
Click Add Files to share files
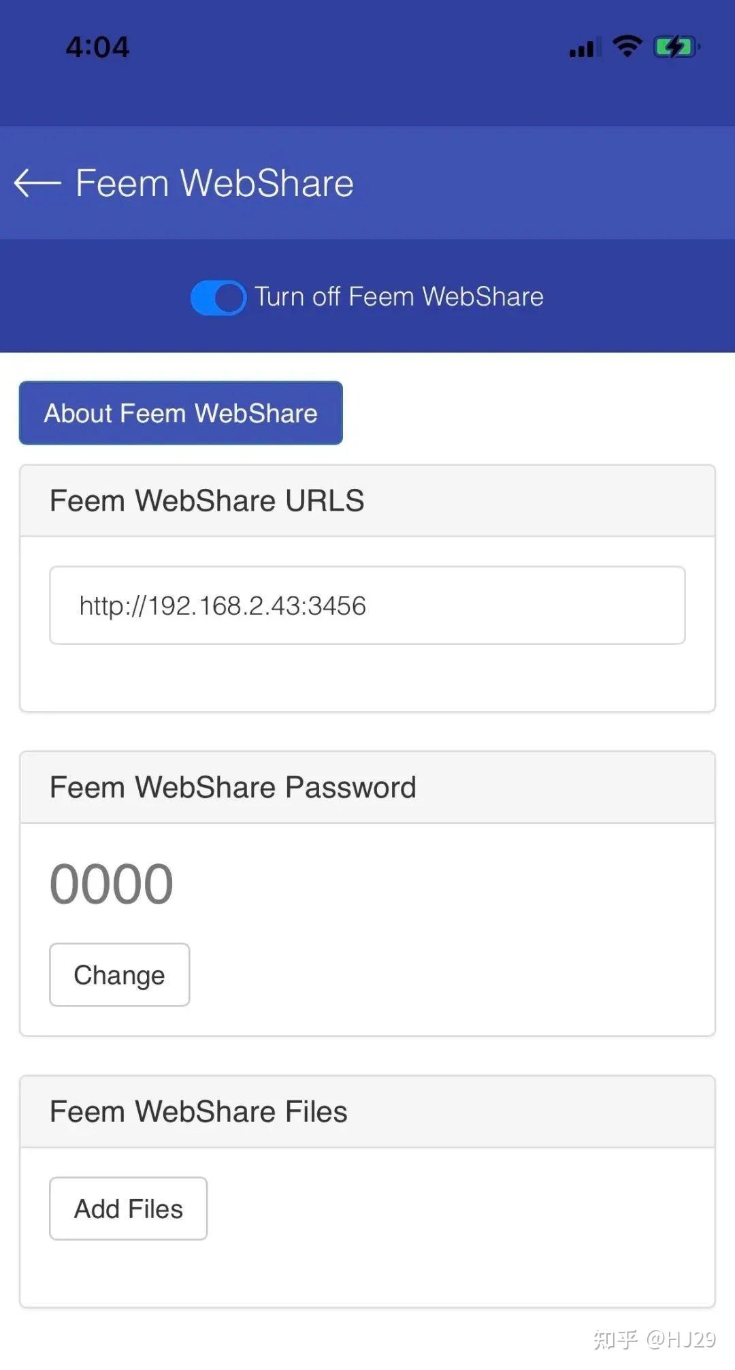(128, 1208)
